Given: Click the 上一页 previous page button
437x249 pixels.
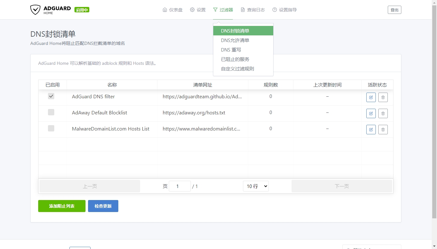Looking at the screenshot, I should click(x=90, y=186).
